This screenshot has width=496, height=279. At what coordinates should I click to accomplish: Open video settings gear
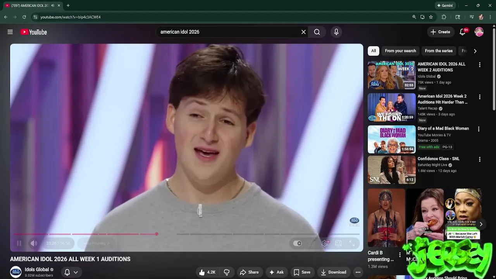(x=325, y=243)
